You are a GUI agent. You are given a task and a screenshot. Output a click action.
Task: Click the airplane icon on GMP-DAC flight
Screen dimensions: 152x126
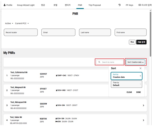57,75
